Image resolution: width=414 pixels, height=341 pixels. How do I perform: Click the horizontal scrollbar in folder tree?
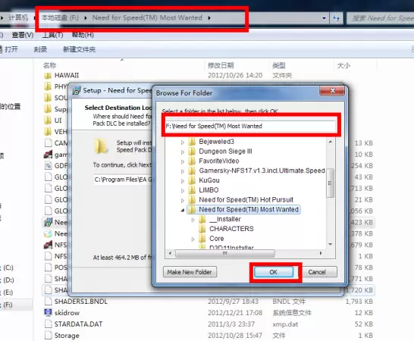pos(245,253)
